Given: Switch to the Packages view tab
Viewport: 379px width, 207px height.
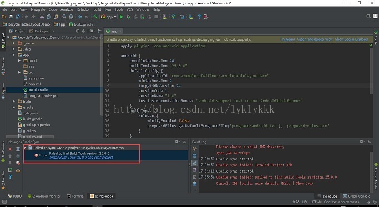Looking at the screenshot, I should (x=39, y=31).
